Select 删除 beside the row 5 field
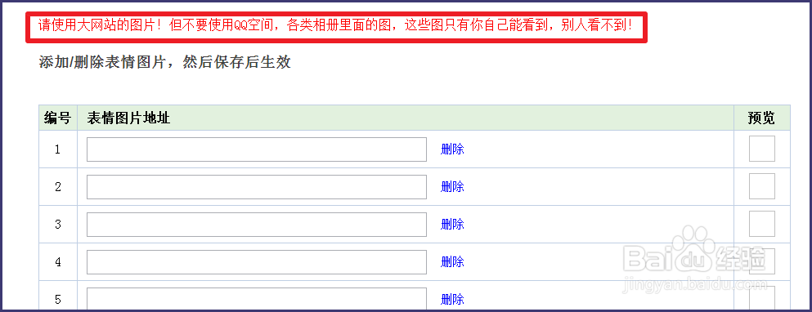 pyautogui.click(x=452, y=299)
